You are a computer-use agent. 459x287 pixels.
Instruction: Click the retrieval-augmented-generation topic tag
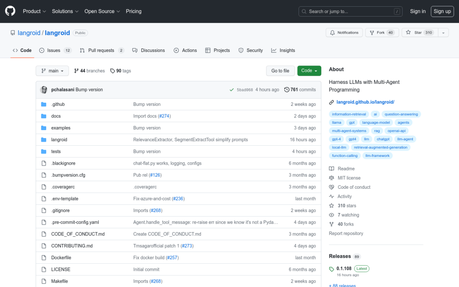[x=380, y=147]
